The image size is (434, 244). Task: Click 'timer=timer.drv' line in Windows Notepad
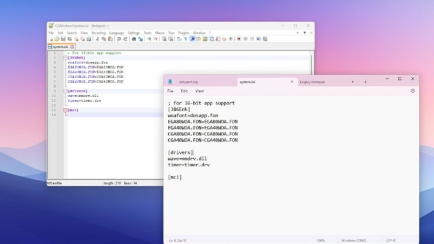tap(189, 165)
